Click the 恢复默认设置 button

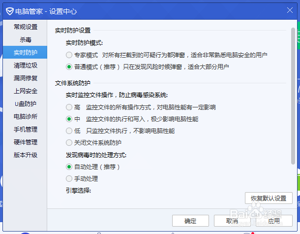269,198
